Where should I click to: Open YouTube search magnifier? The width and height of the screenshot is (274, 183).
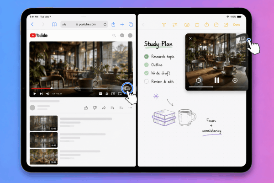click(114, 35)
